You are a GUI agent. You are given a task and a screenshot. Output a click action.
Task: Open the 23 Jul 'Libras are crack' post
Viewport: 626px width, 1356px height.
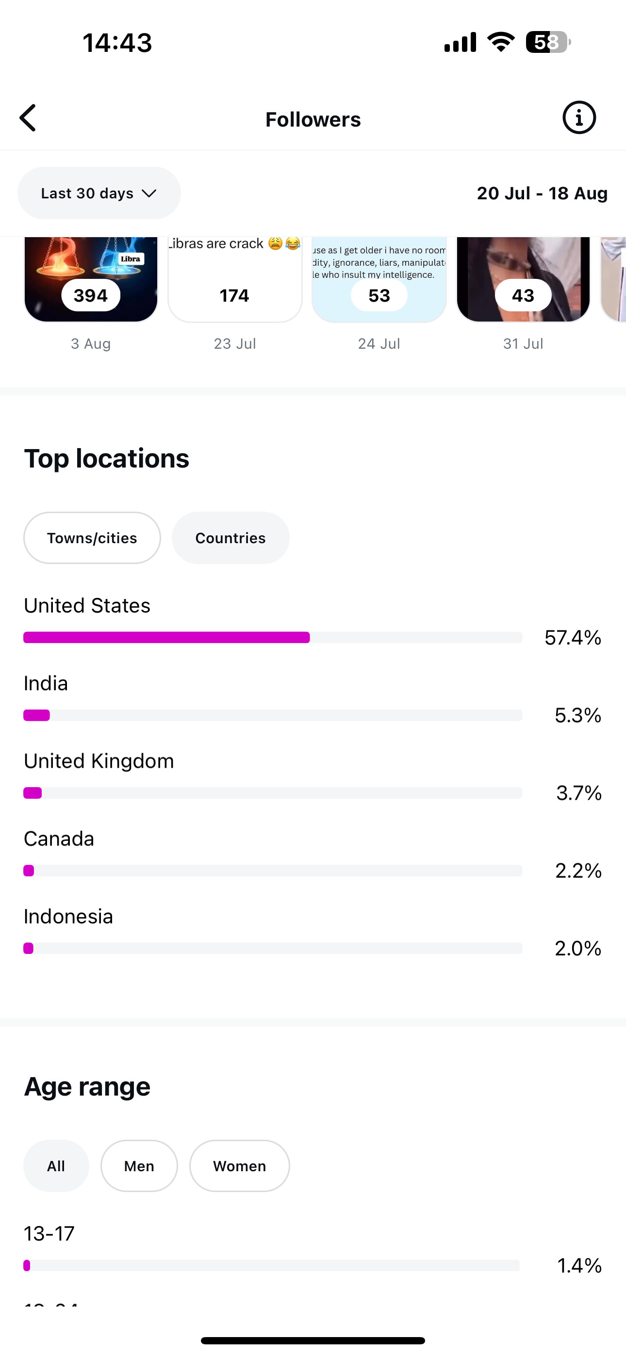[235, 279]
